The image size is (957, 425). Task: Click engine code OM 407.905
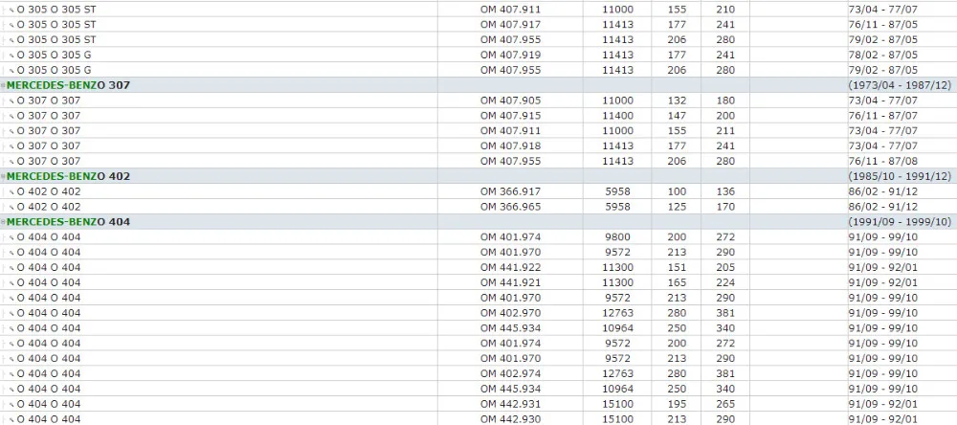pos(510,101)
